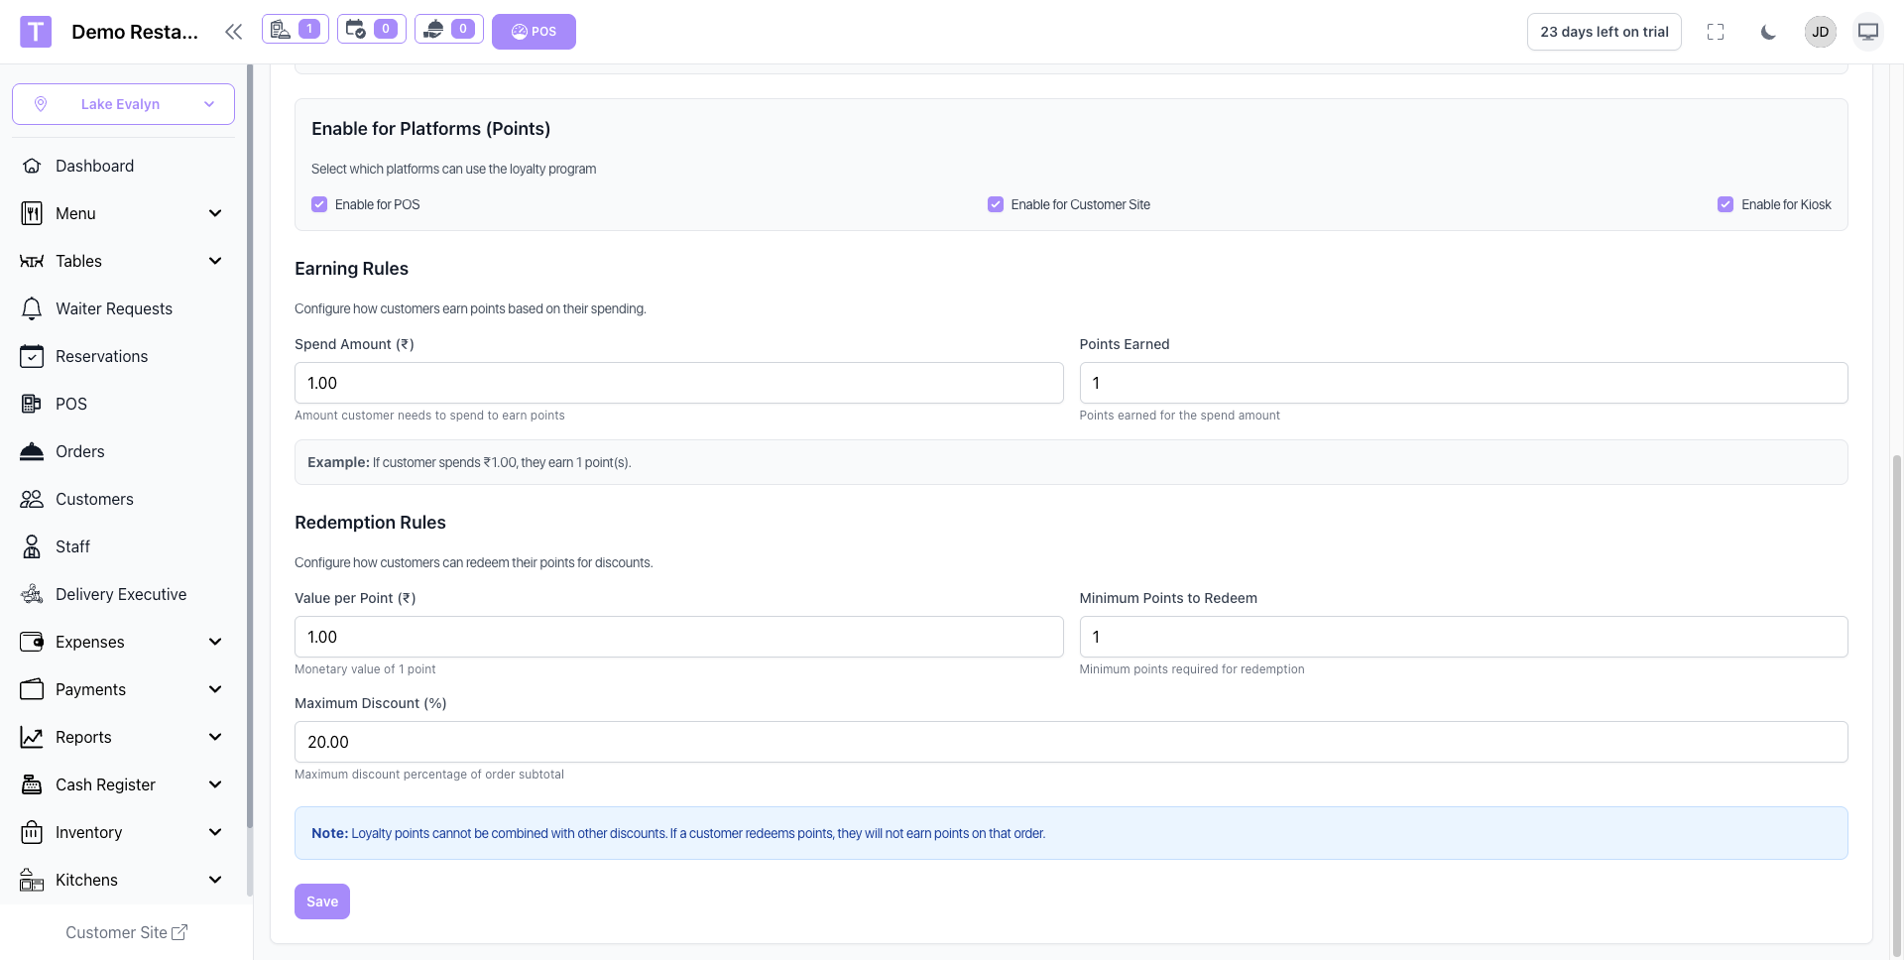Click the Maximum Discount input field
Viewport: 1904px width, 960px height.
point(1071,742)
